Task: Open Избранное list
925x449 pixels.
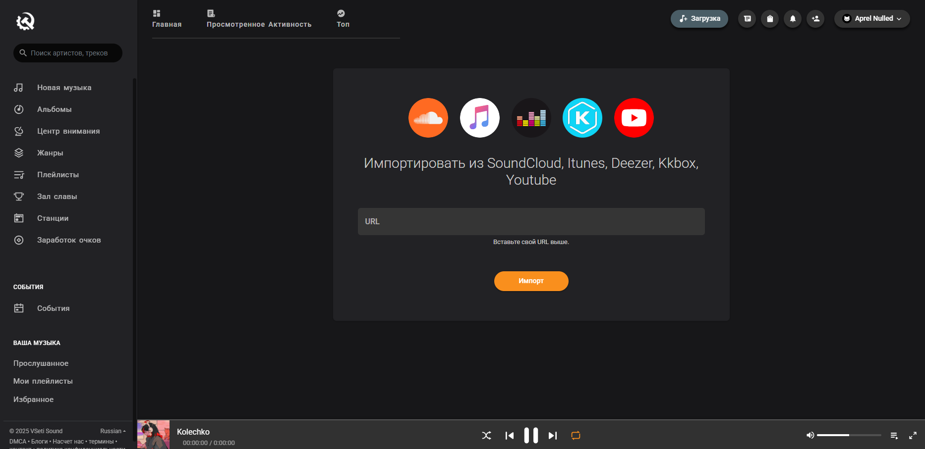Action: pyautogui.click(x=33, y=399)
